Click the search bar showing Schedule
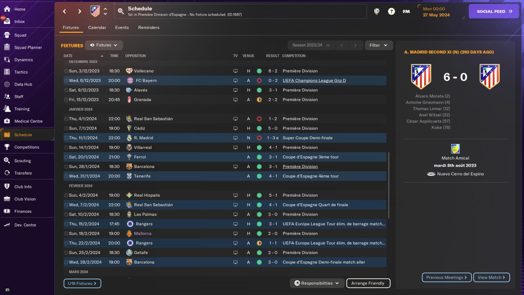The width and height of the screenshot is (524, 295). [x=240, y=11]
